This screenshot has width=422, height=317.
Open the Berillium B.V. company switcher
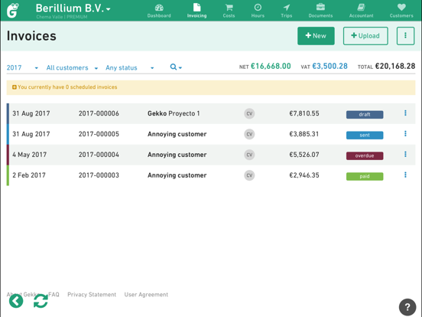[x=73, y=8]
